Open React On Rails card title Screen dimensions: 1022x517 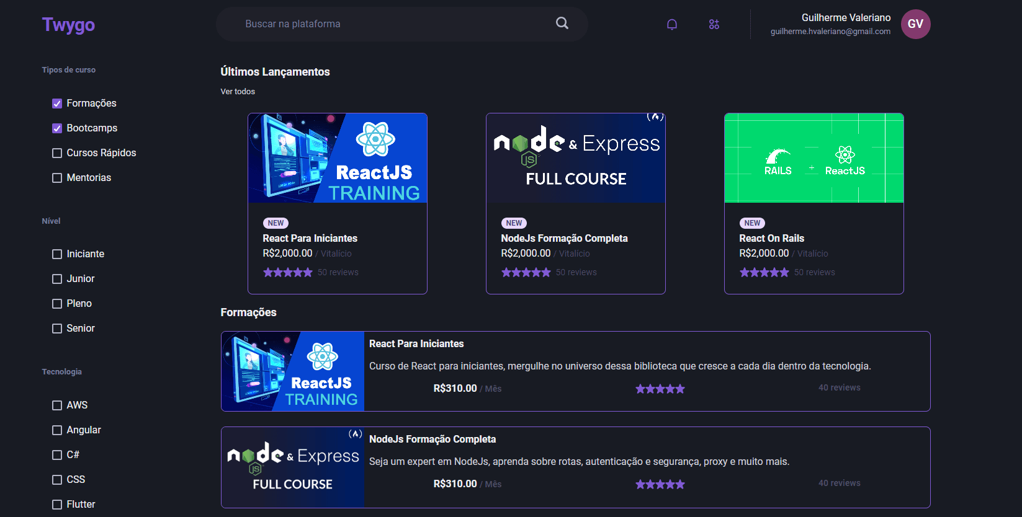pos(771,238)
